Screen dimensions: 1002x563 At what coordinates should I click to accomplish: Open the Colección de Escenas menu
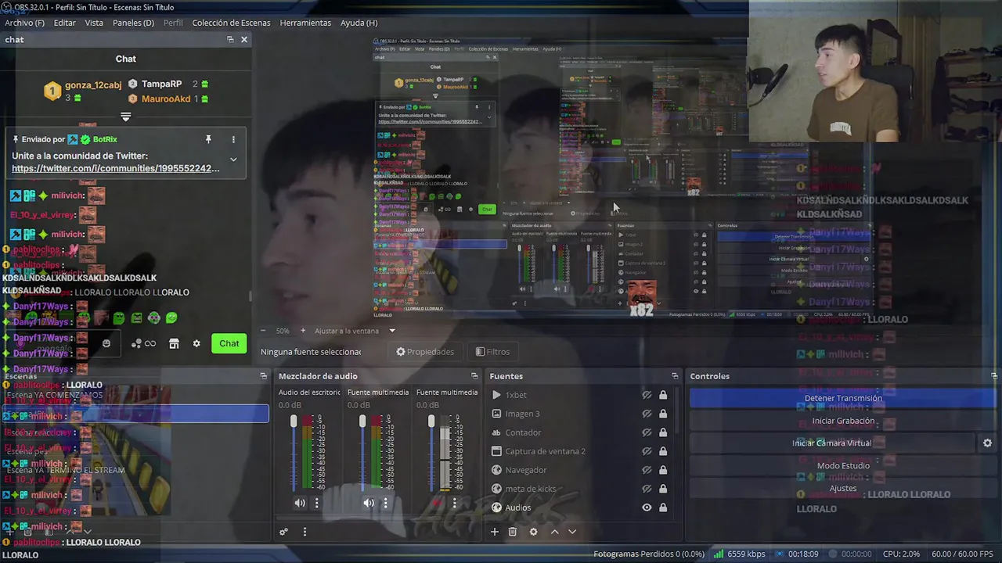click(231, 23)
